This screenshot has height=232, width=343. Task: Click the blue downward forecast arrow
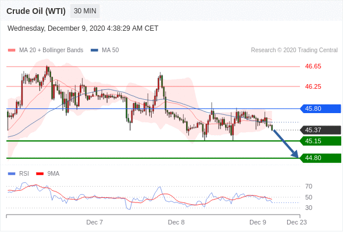(x=285, y=143)
